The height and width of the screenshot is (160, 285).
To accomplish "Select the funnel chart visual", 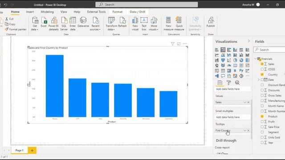I will 223,60.
